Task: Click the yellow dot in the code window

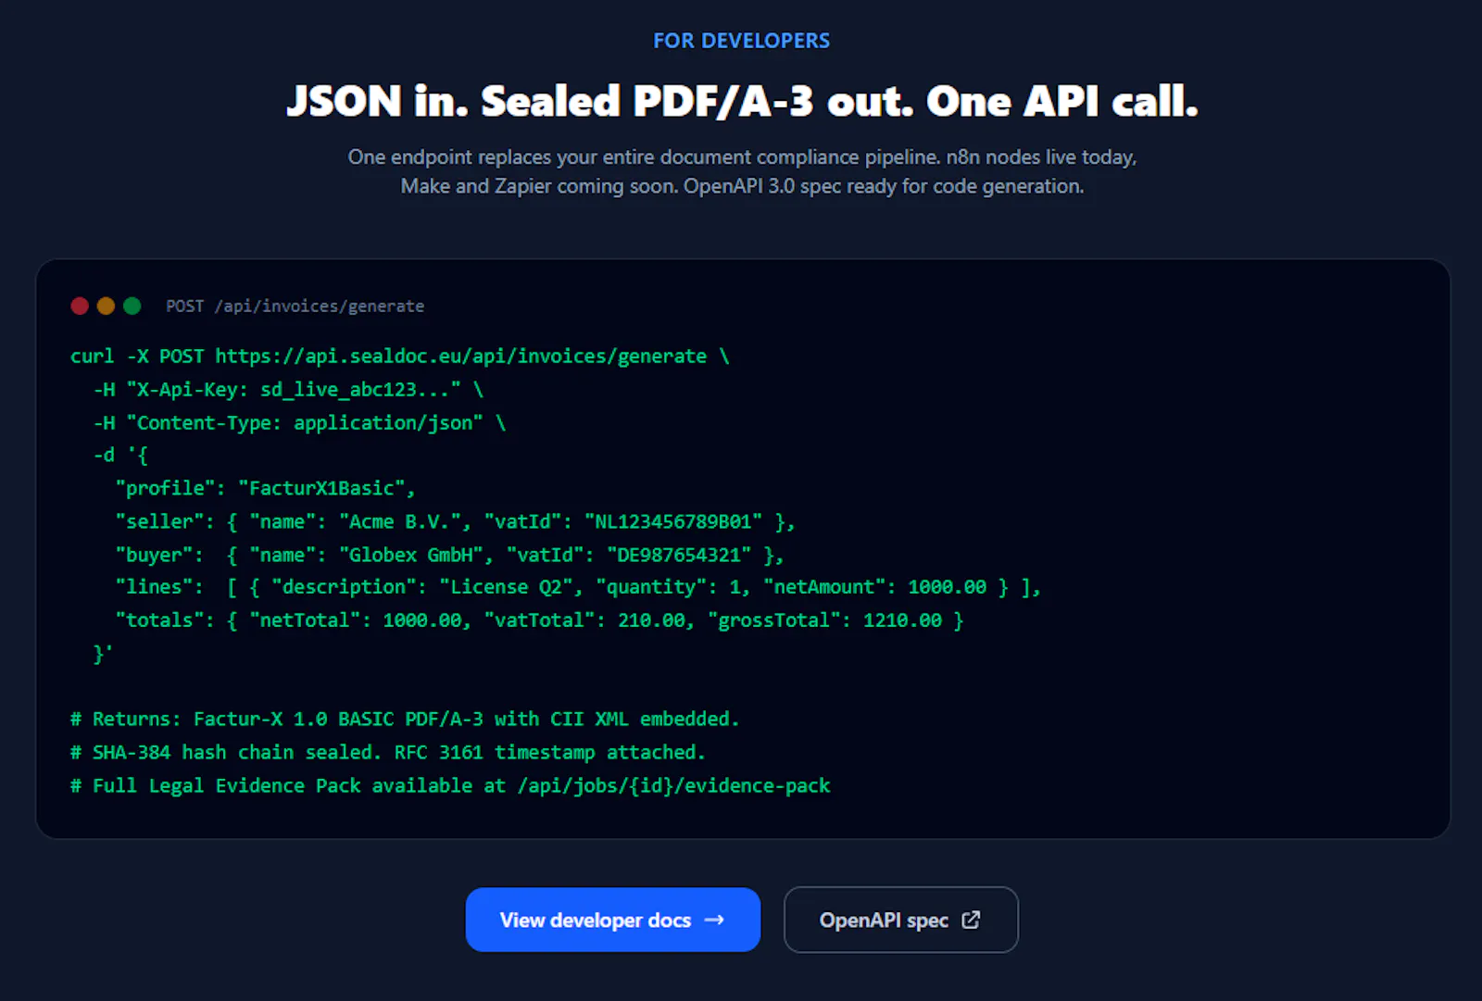Action: point(106,306)
